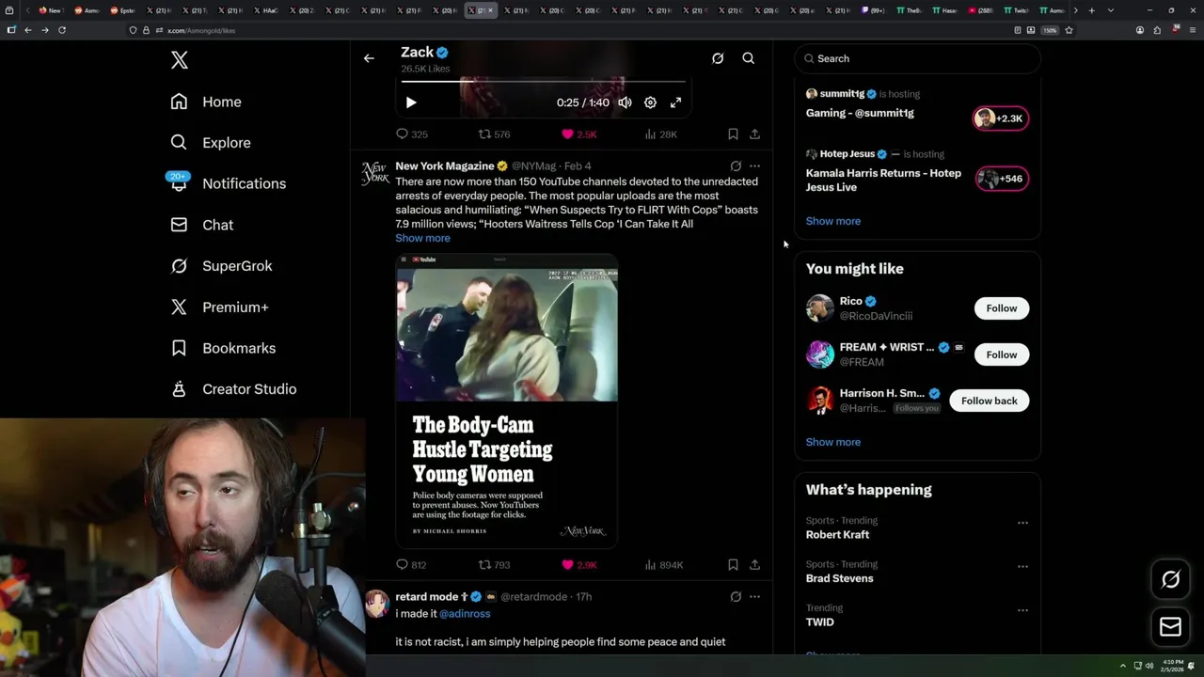Bookmark the NYMag post
The image size is (1204, 677).
(733, 565)
